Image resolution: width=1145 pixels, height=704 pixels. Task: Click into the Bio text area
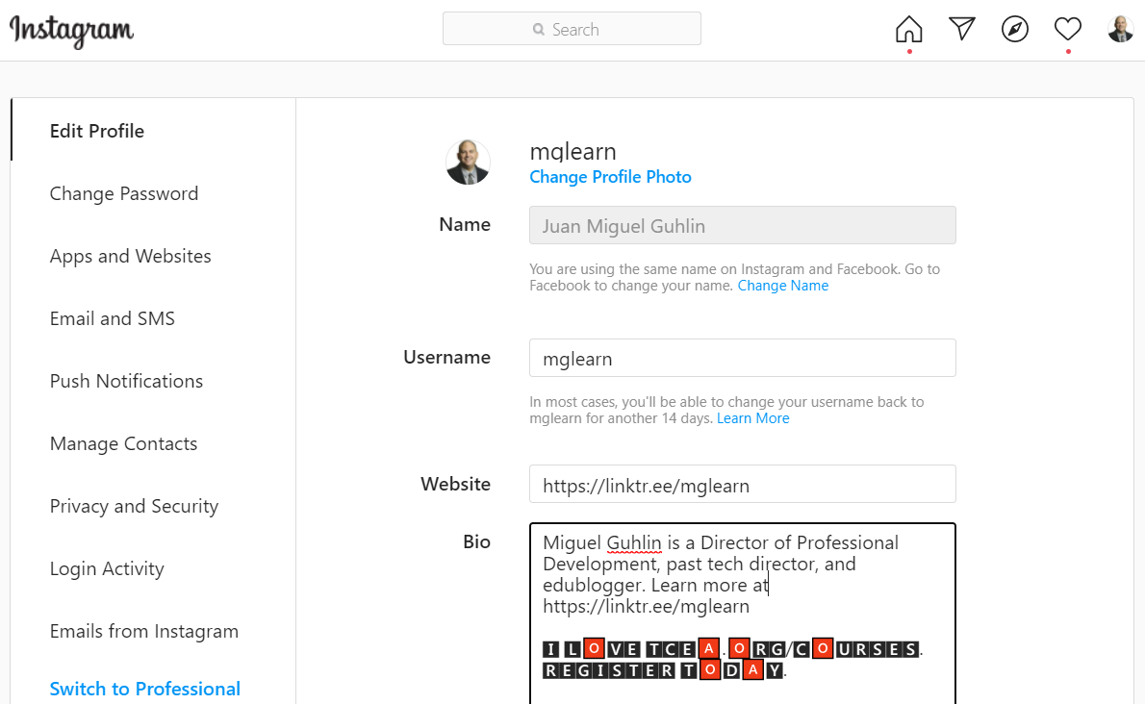[743, 614]
